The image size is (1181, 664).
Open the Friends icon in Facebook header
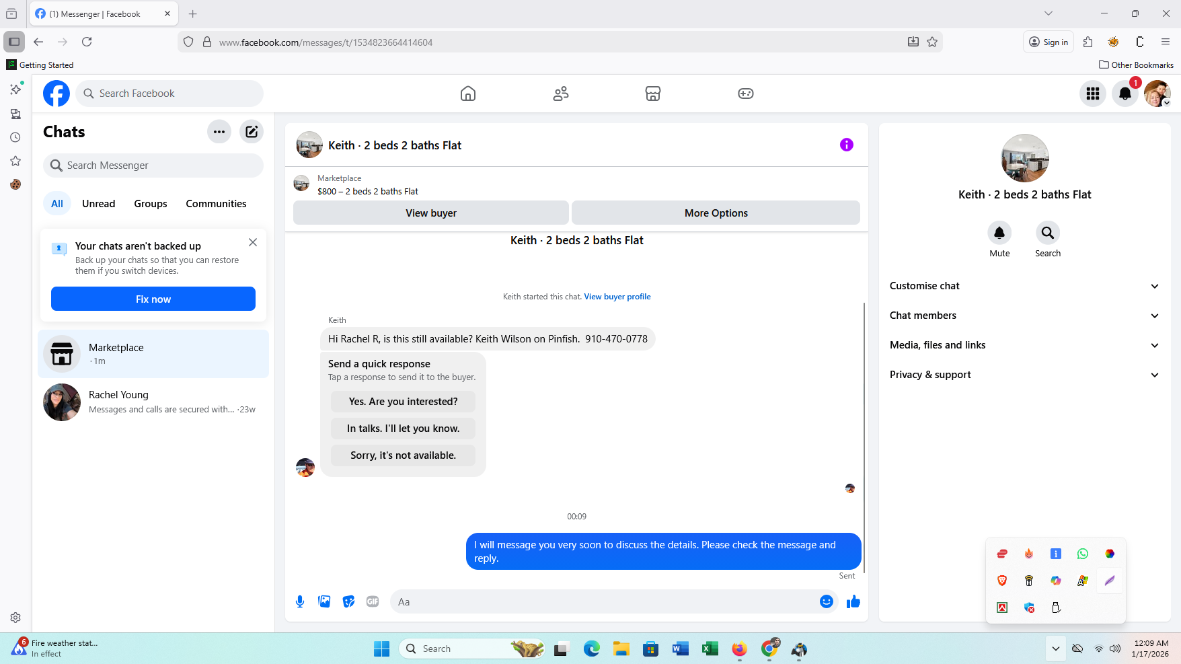coord(561,94)
